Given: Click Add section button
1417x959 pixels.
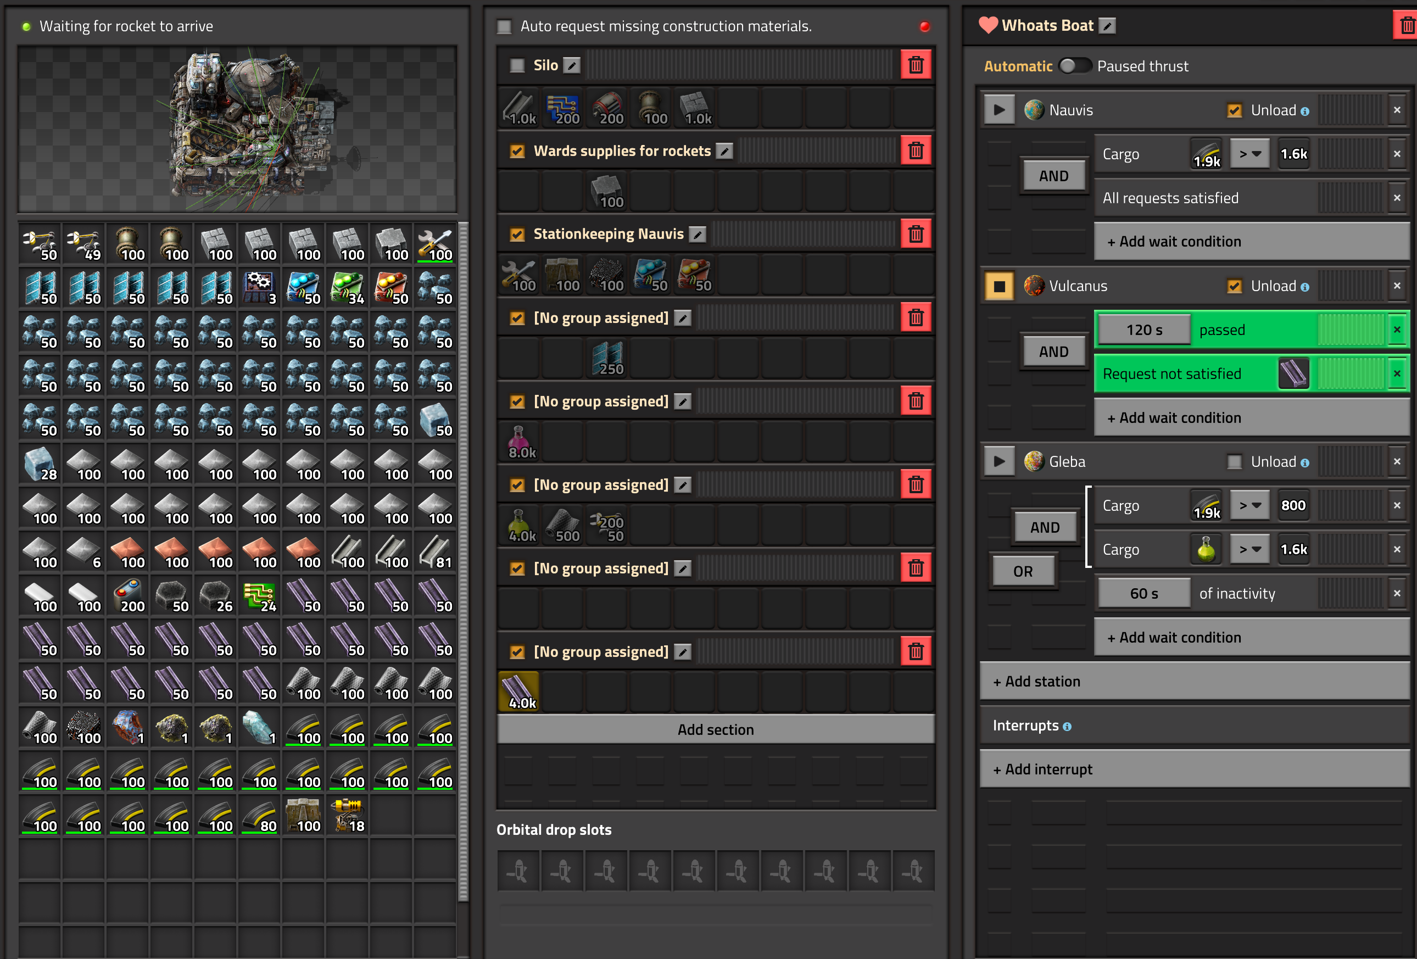Looking at the screenshot, I should [x=715, y=730].
